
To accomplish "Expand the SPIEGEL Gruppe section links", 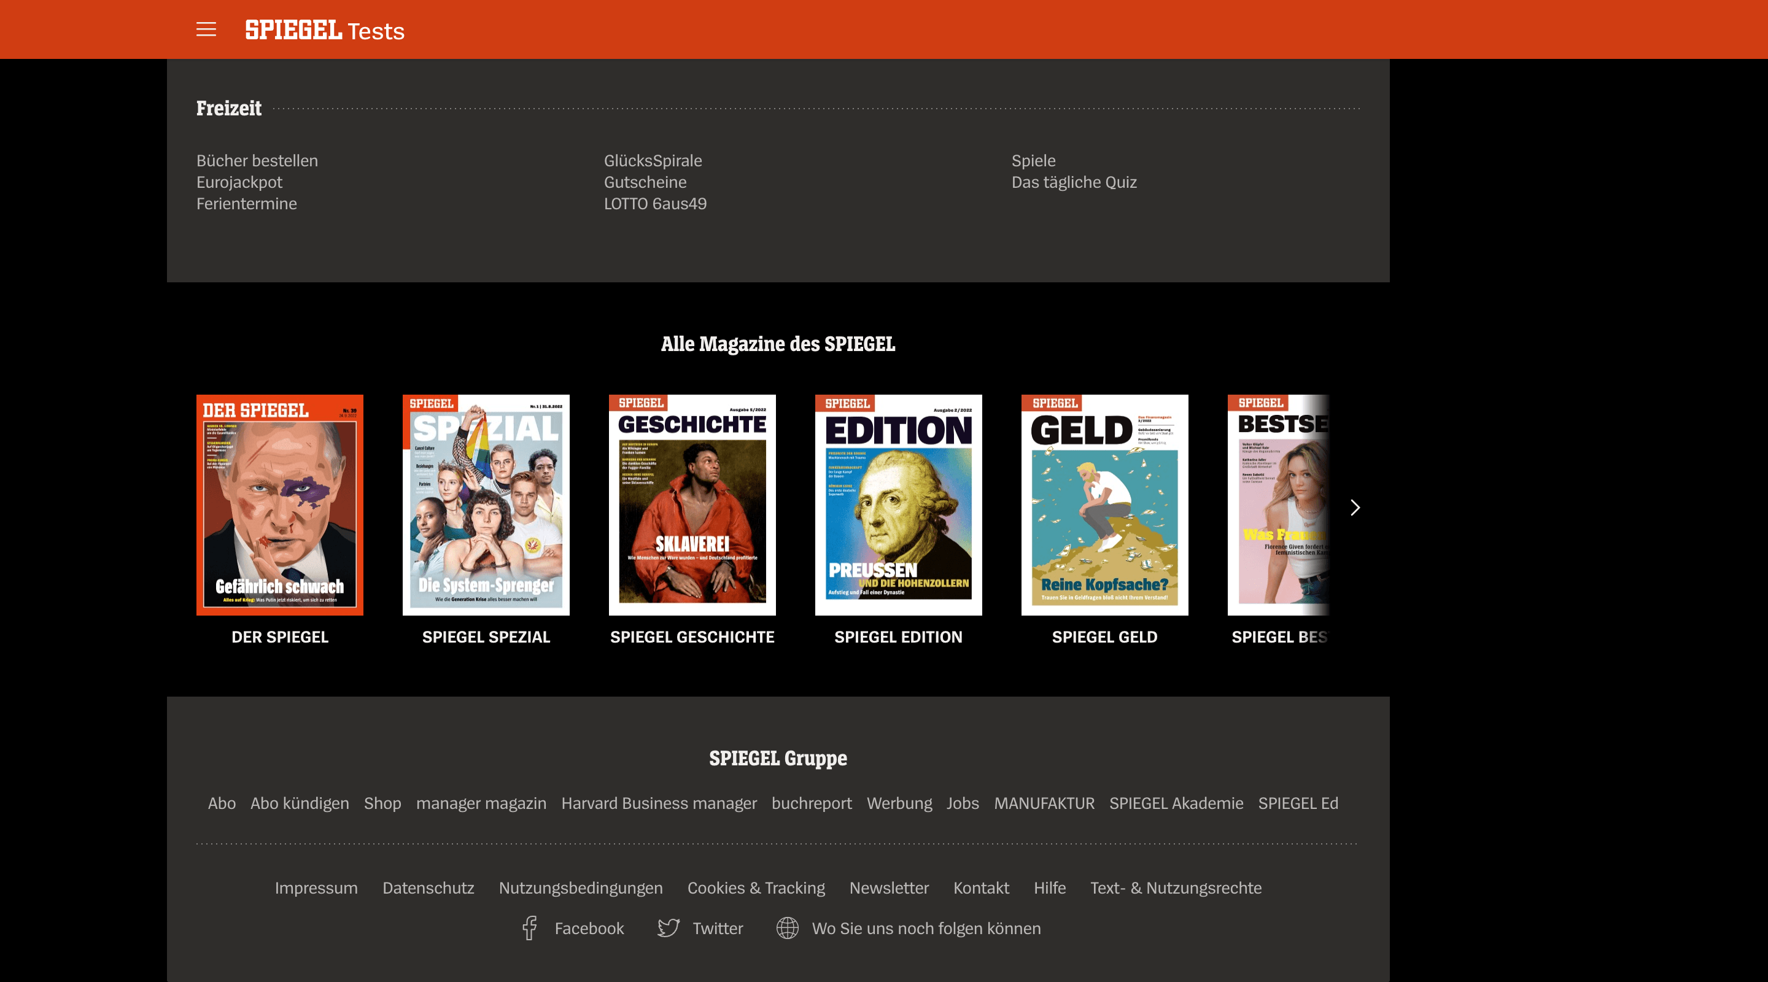I will [x=778, y=758].
